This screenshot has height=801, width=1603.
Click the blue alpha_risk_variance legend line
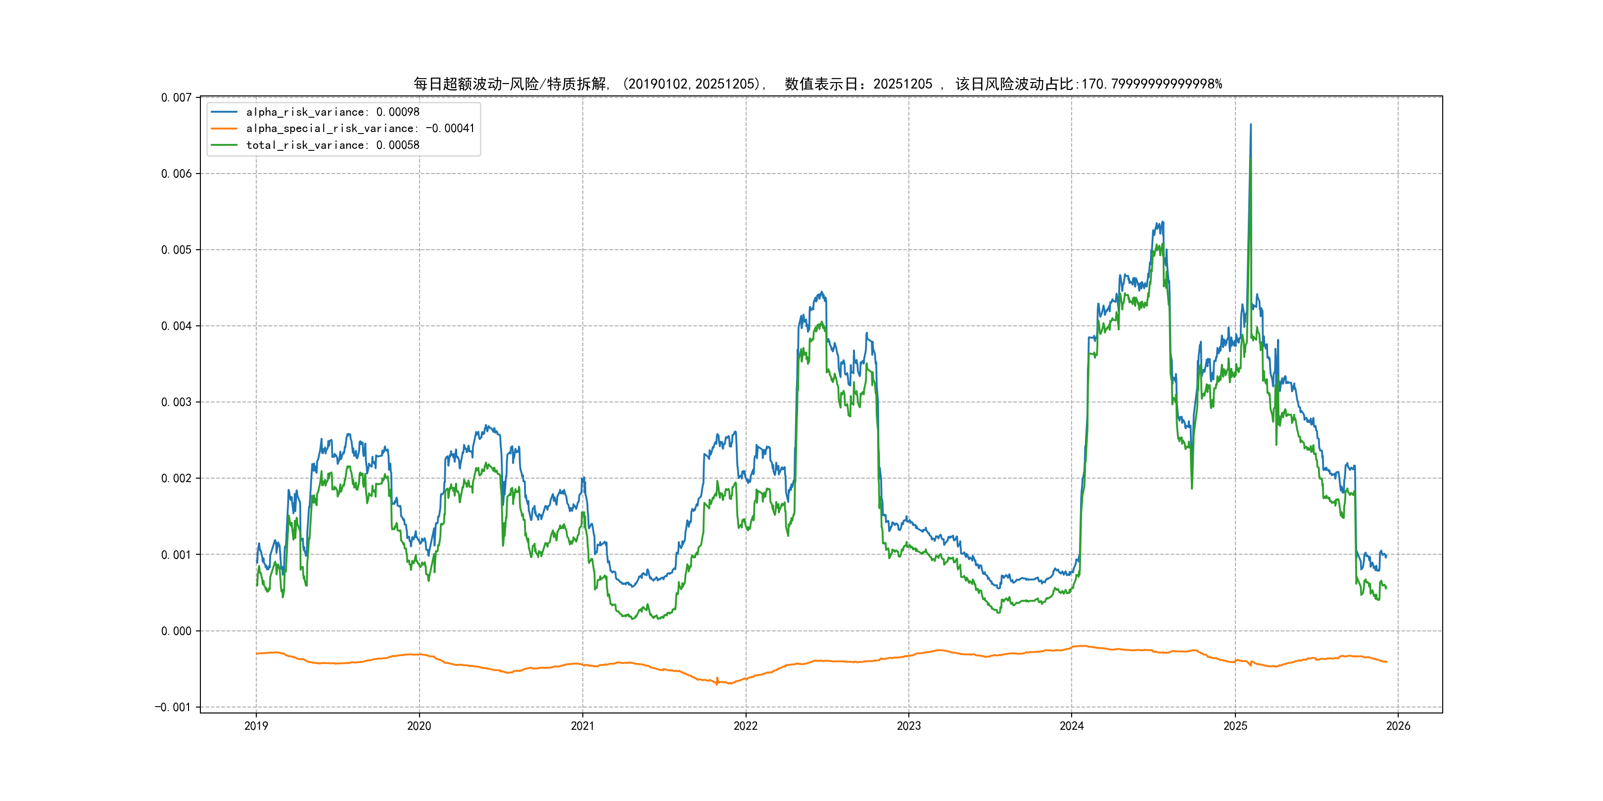click(x=224, y=112)
